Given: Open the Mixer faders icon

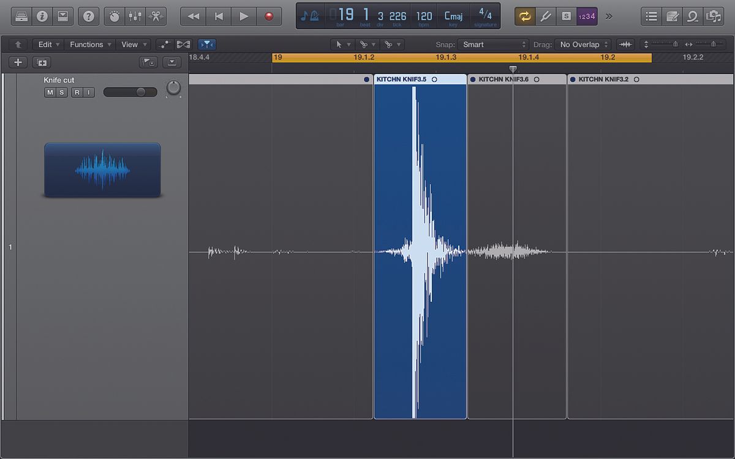Looking at the screenshot, I should [135, 16].
